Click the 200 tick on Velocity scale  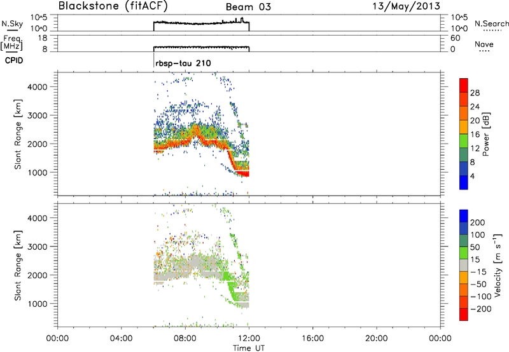(x=478, y=222)
